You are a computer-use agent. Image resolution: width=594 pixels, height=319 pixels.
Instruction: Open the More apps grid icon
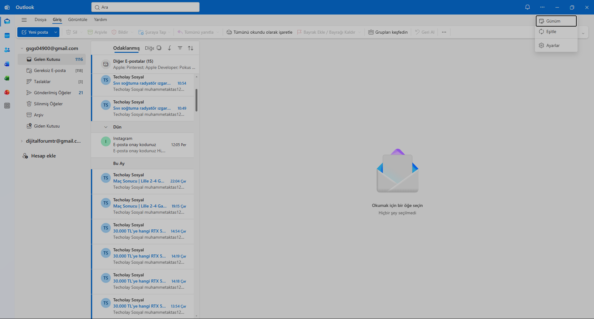click(7, 106)
